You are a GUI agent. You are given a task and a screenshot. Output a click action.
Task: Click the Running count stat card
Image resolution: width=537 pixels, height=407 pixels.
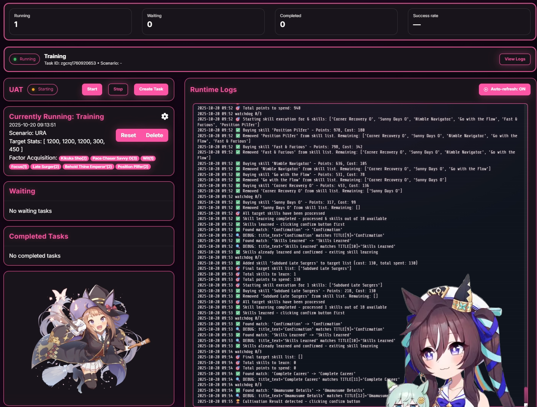70,22
